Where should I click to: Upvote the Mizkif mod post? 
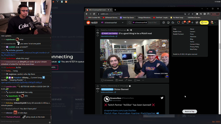(98, 30)
